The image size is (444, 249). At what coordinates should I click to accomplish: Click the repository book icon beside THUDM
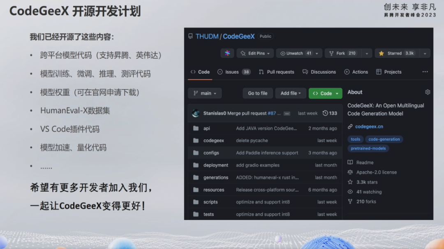pyautogui.click(x=190, y=36)
